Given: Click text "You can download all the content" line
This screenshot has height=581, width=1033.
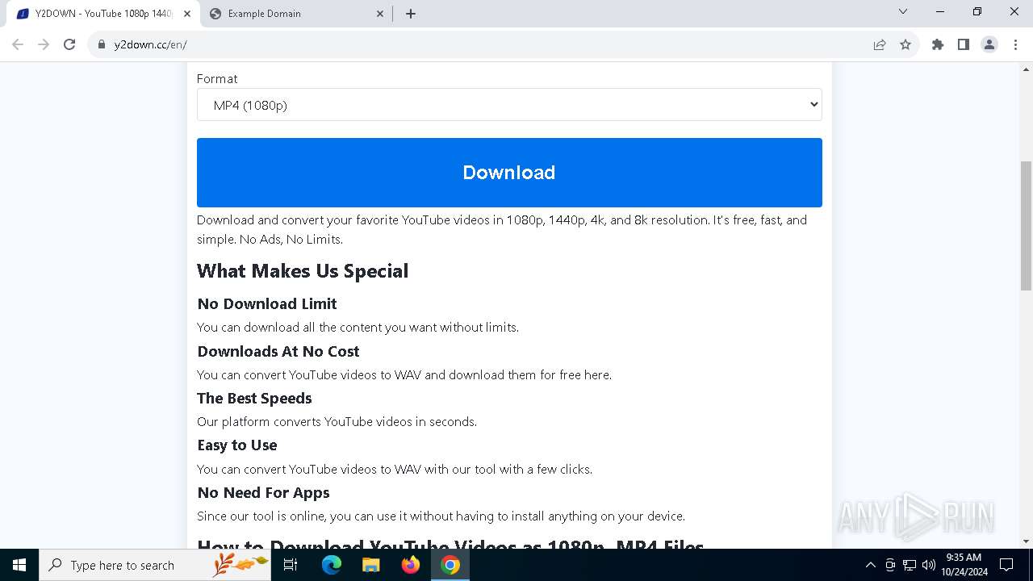Looking at the screenshot, I should pyautogui.click(x=358, y=328).
